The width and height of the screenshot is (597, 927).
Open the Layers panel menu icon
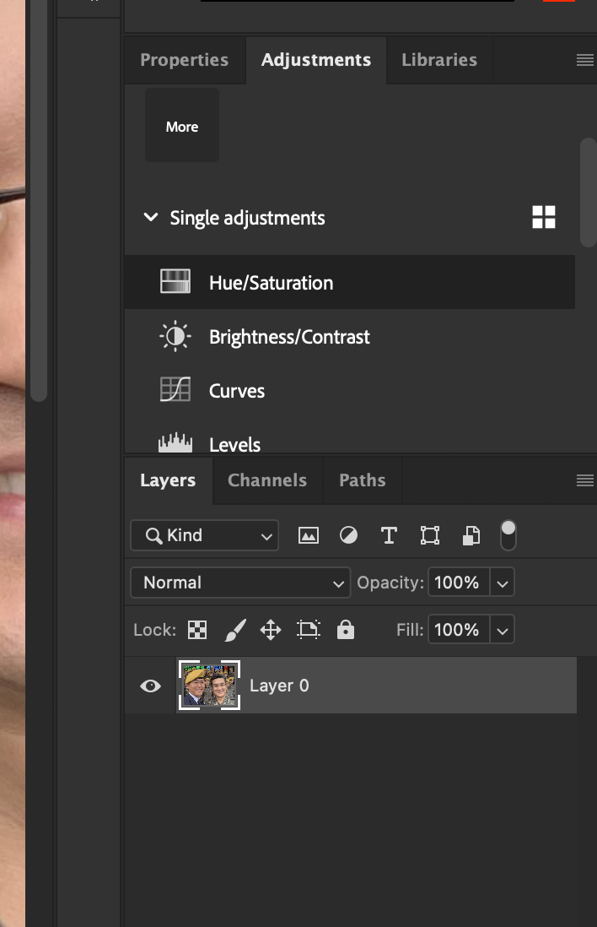click(584, 480)
